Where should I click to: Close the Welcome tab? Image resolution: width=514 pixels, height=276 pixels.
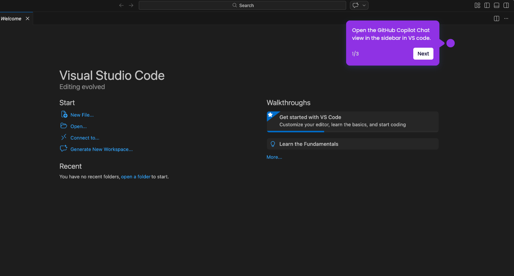[27, 19]
